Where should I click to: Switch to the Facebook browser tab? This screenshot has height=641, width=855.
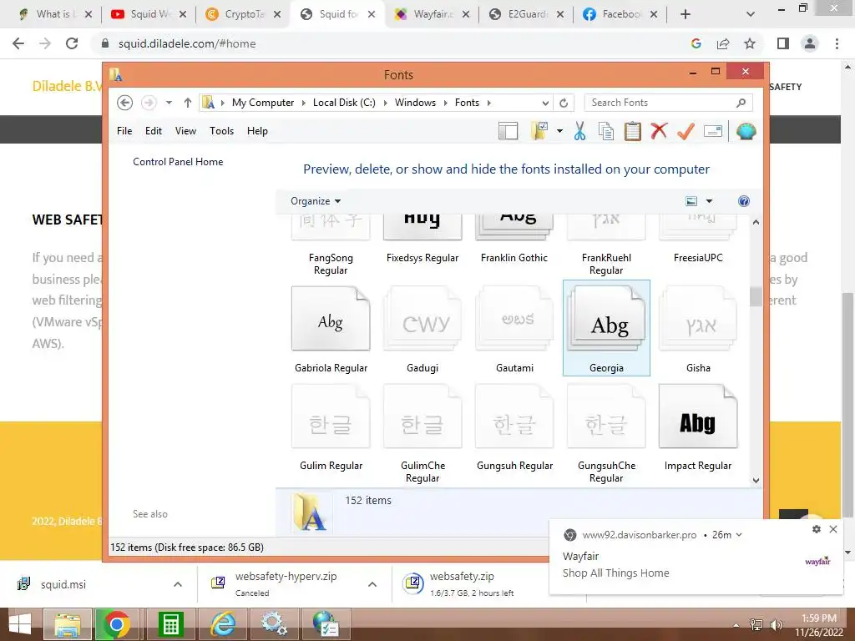pyautogui.click(x=620, y=14)
